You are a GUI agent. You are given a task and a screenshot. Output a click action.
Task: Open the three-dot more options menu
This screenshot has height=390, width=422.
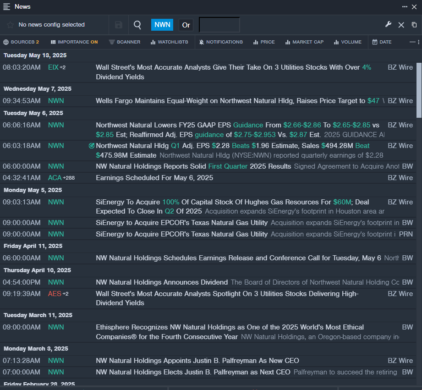click(405, 7)
